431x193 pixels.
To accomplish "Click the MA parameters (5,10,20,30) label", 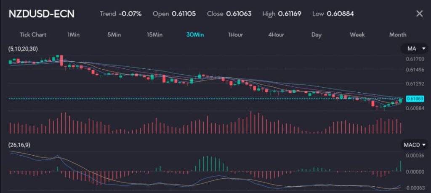I will [x=23, y=49].
